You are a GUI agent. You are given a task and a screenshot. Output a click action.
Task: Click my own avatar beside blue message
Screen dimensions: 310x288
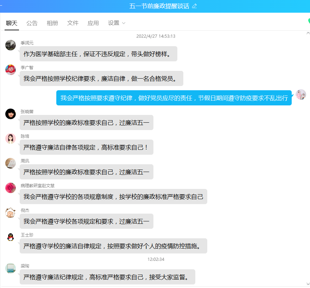300,94
